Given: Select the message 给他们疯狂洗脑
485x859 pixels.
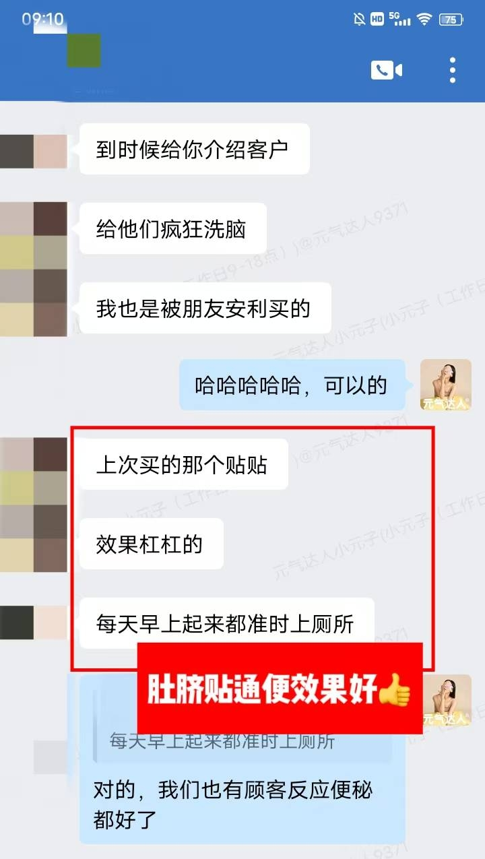Looking at the screenshot, I should pyautogui.click(x=173, y=229).
